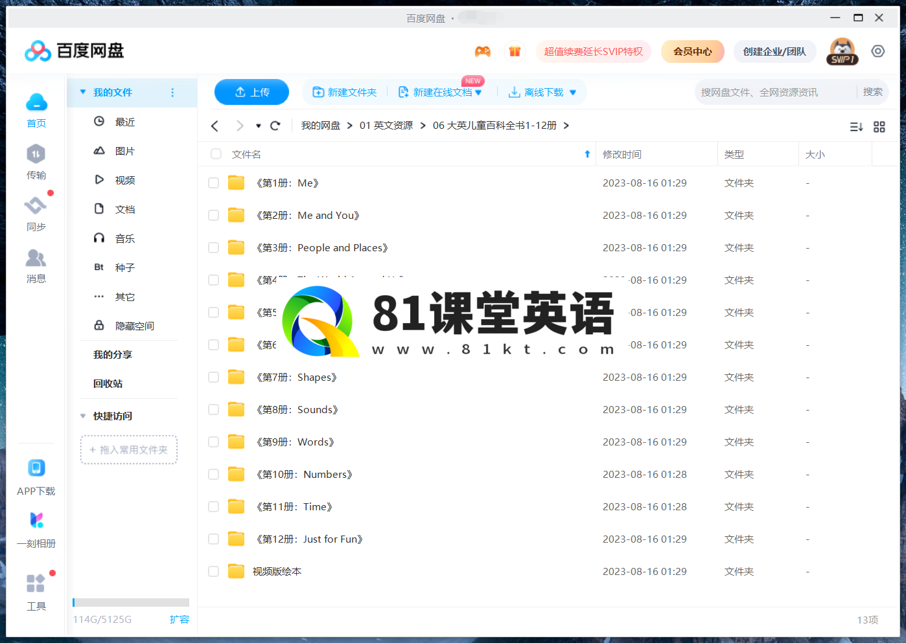906x643 pixels.
Task: Open the settings ring icon at top right
Action: click(878, 51)
